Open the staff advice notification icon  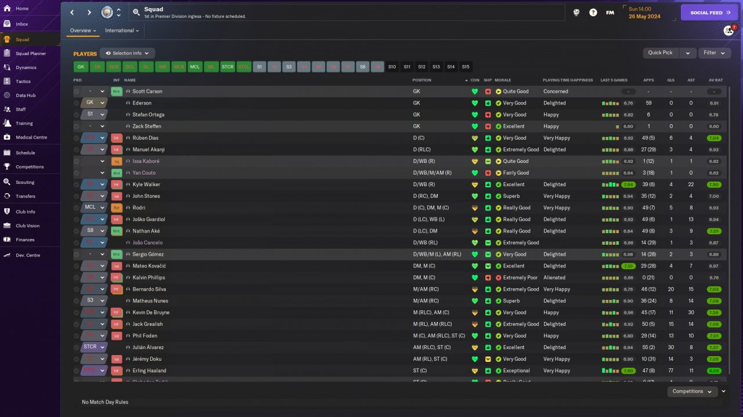tap(728, 30)
